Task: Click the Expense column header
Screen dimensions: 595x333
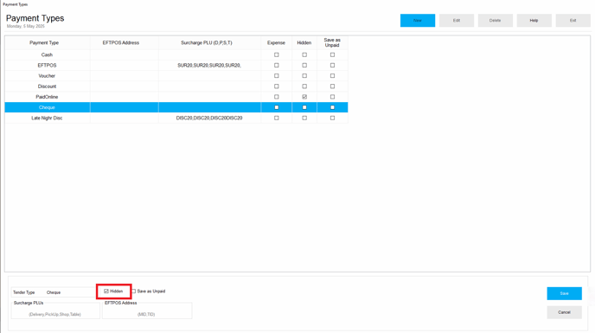Action: 276,43
